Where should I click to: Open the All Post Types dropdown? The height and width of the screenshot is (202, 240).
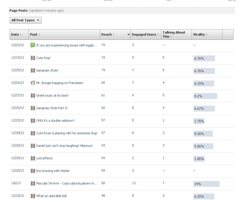(26, 20)
